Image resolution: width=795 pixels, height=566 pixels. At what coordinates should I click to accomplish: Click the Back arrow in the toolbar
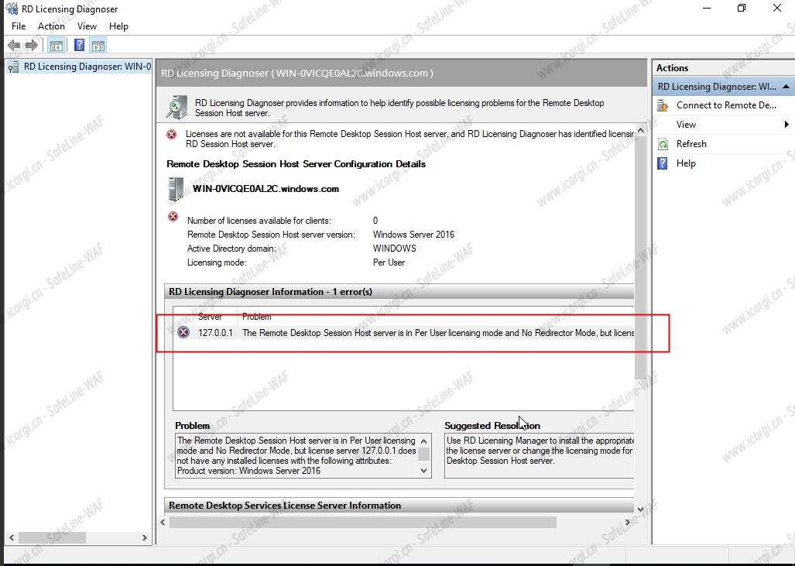14,46
